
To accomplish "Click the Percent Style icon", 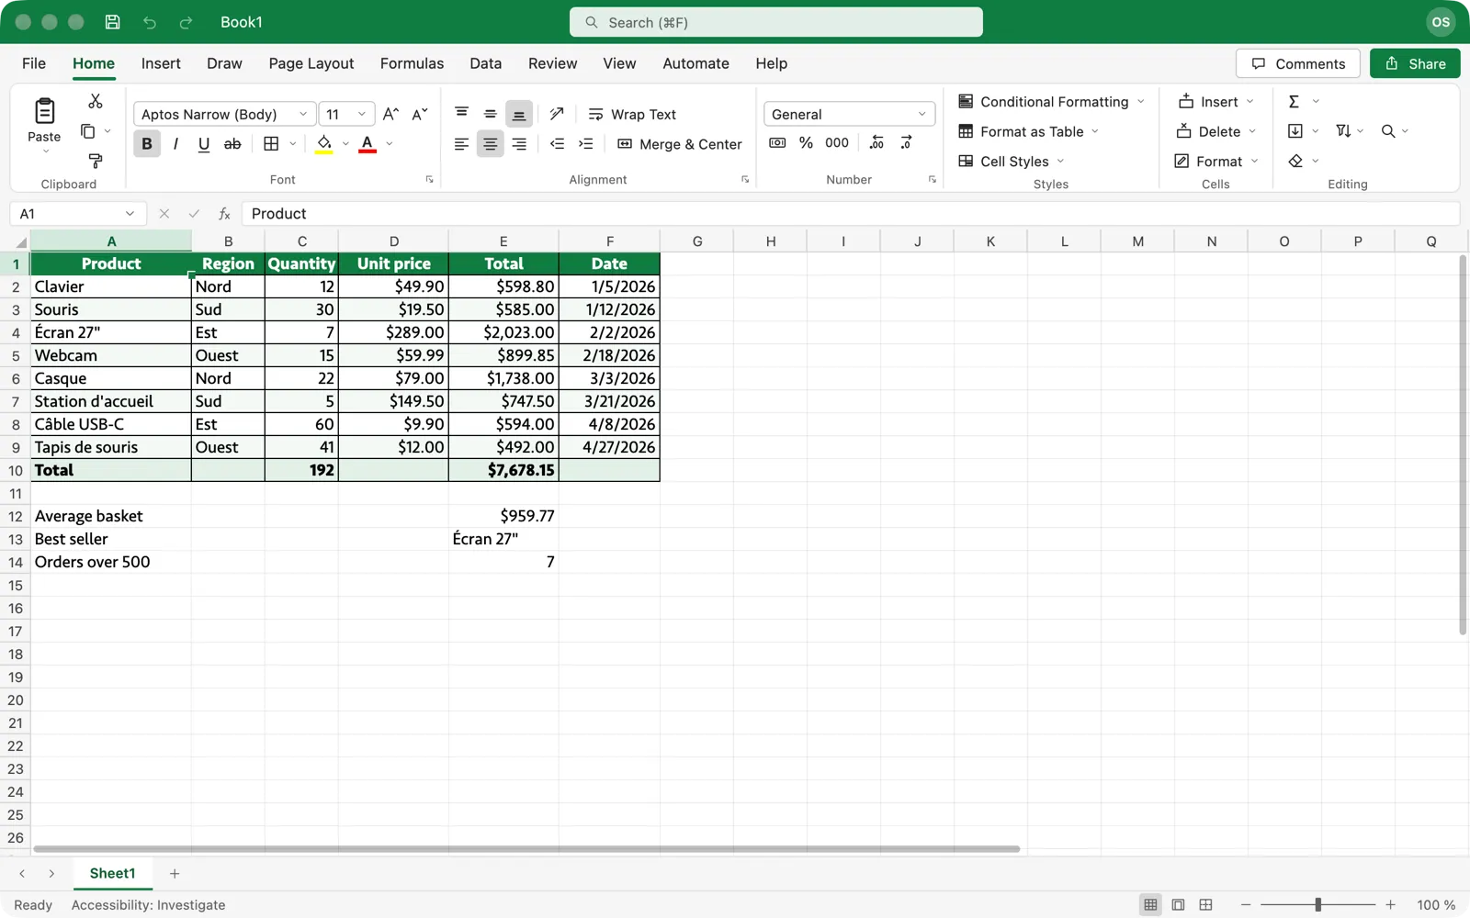I will click(x=806, y=142).
